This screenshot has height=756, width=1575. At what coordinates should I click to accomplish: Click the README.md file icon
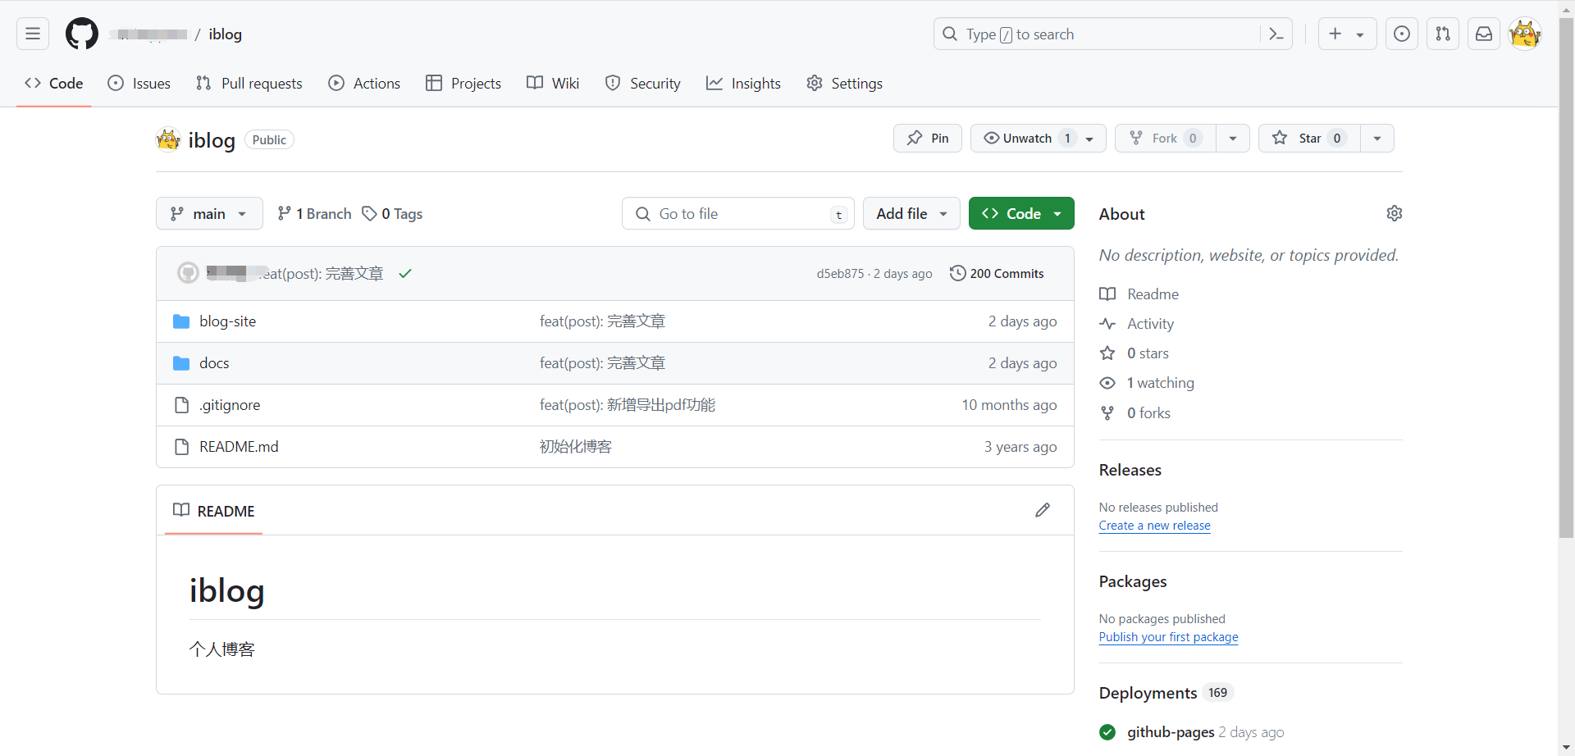(181, 447)
